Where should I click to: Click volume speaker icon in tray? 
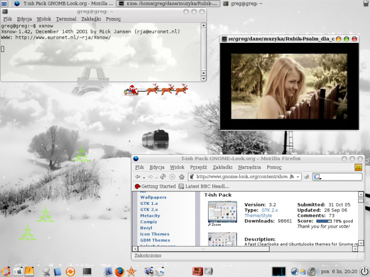pyautogui.click(x=312, y=272)
